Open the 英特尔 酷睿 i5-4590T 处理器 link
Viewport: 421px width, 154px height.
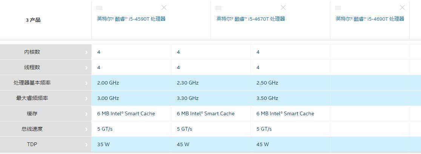[x=131, y=19]
